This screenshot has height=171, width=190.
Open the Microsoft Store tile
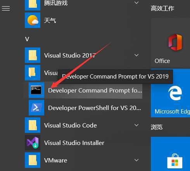[170, 154]
